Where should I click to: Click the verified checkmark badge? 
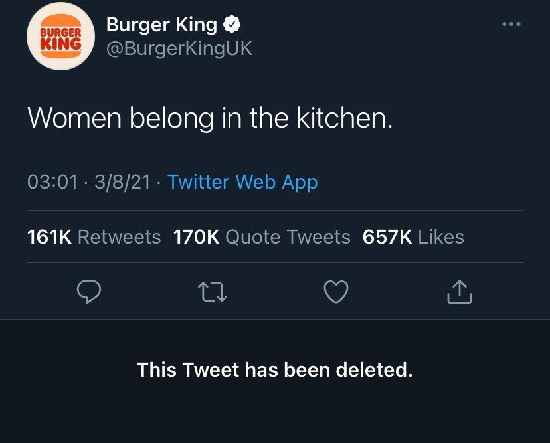coord(233,23)
